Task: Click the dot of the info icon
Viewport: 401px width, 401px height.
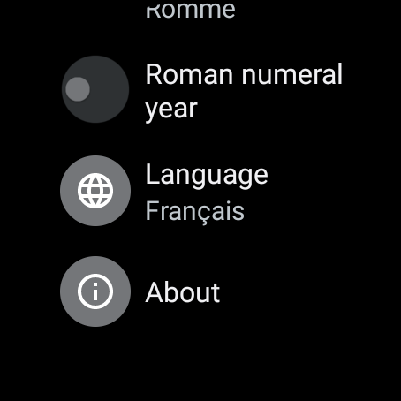Action: point(95,284)
